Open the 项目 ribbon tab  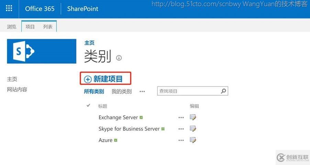[30, 27]
